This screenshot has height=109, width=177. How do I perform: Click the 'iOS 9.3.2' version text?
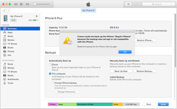click(x=114, y=27)
